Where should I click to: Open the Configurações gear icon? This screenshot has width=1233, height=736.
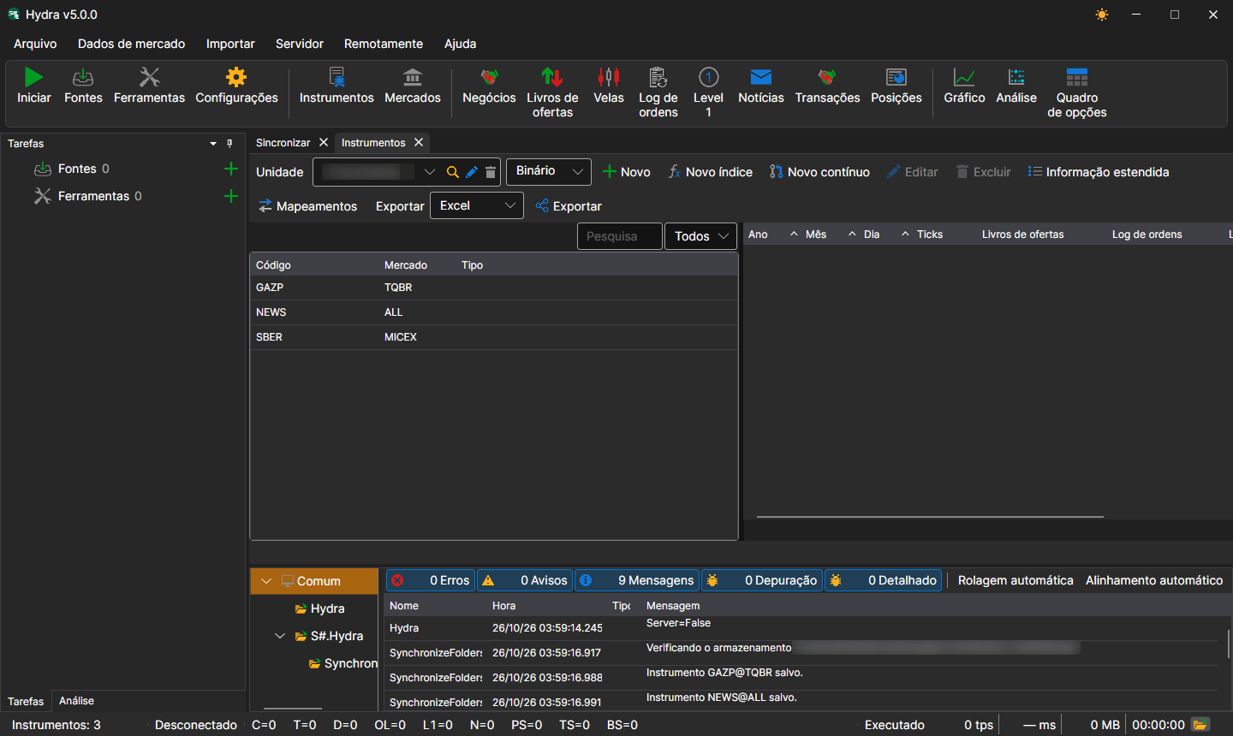(x=236, y=86)
